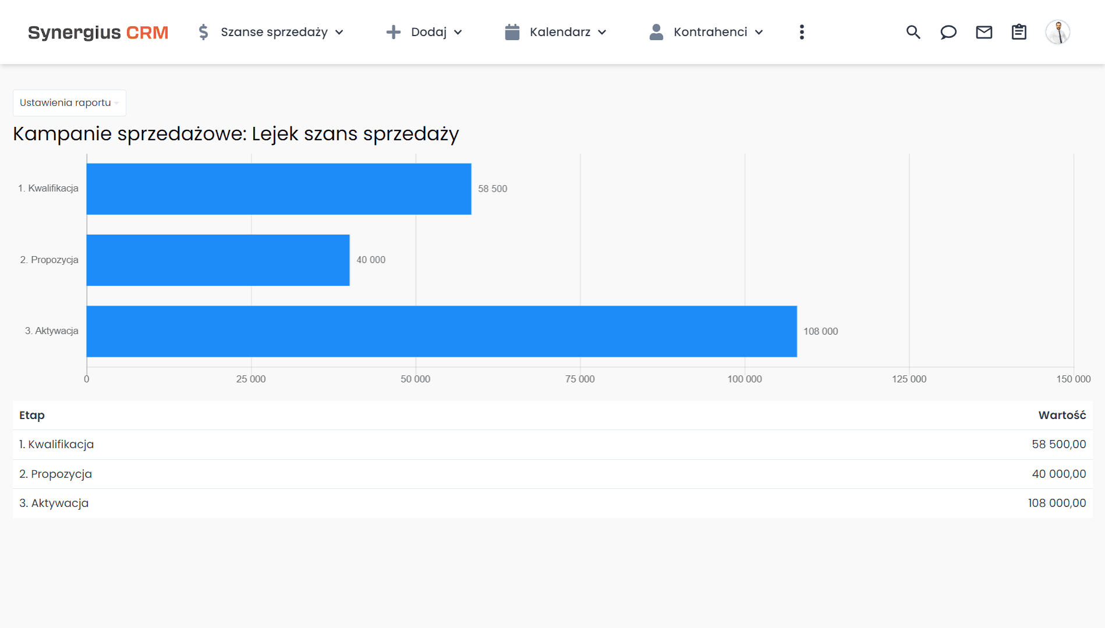The image size is (1105, 628).
Task: Open your profile via the avatar photo
Action: point(1058,31)
